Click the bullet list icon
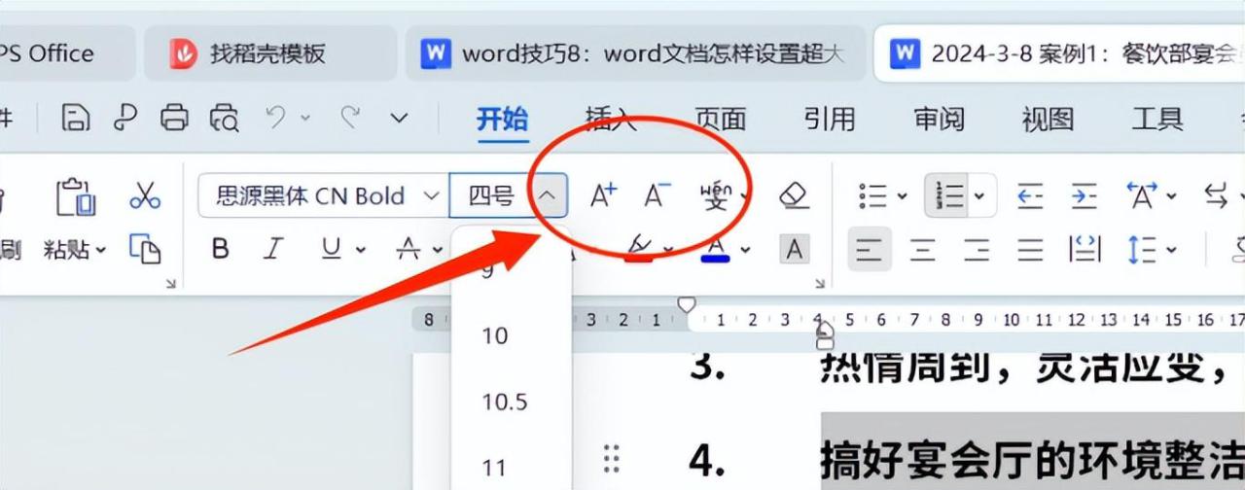 (873, 196)
